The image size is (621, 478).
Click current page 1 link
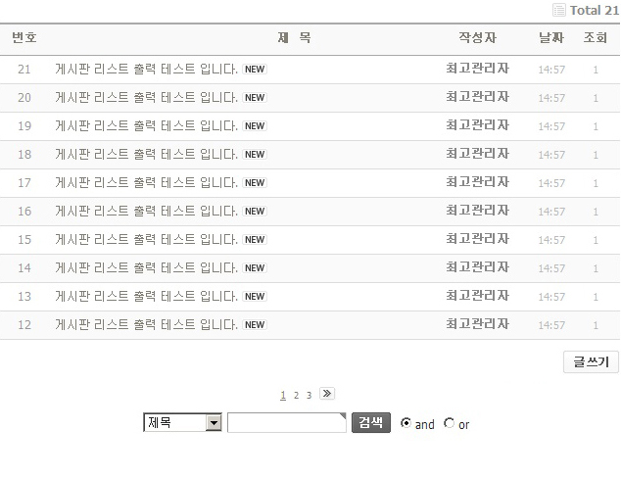point(283,396)
